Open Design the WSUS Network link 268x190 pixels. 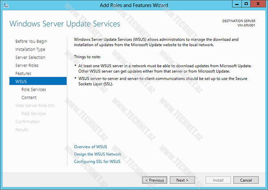(97, 154)
